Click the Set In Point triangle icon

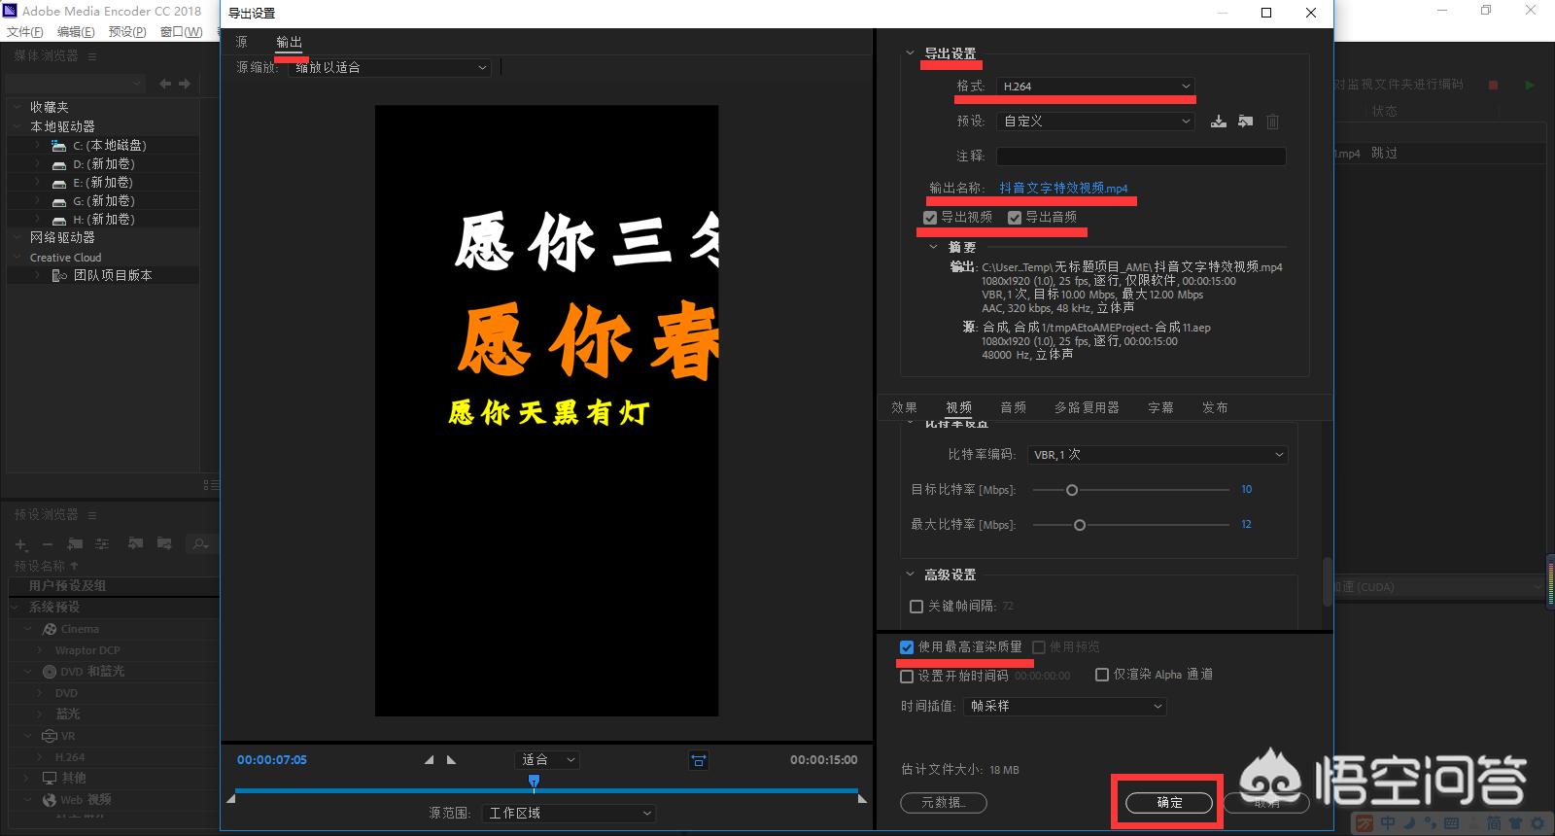[430, 760]
